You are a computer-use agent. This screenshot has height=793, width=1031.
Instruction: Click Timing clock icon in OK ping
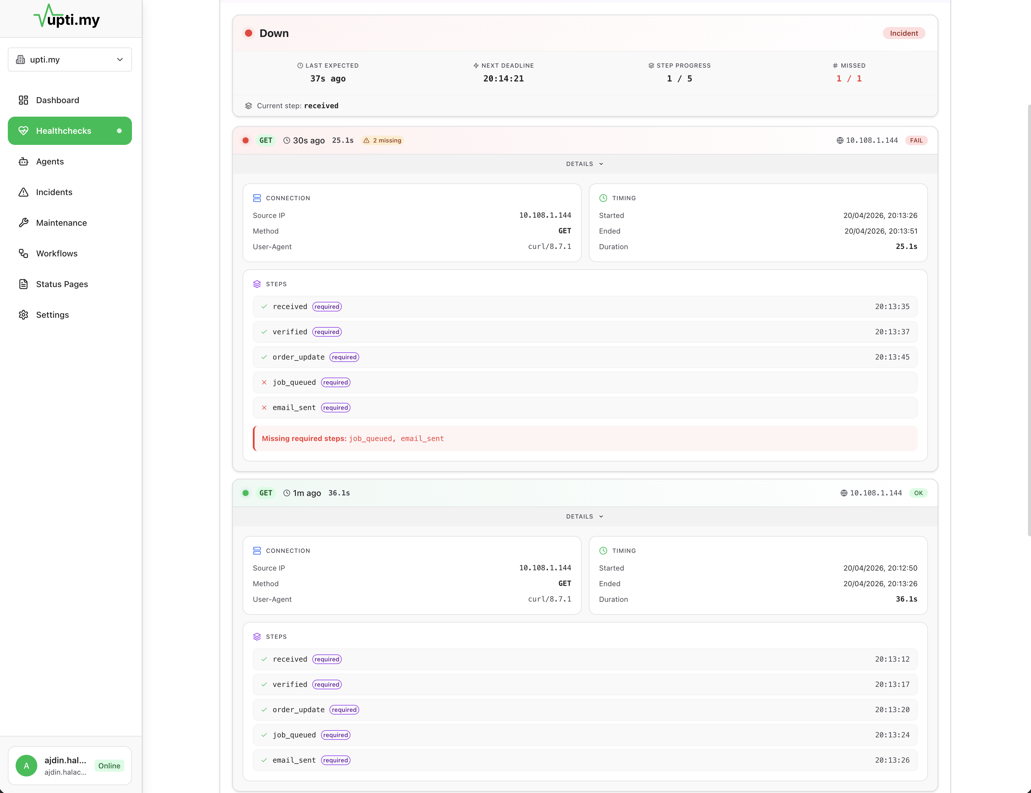click(603, 551)
